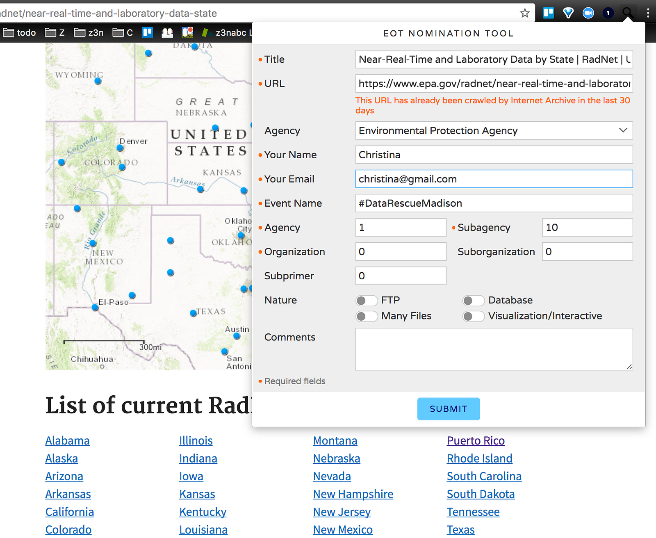
Task: Open the Zoom video extension
Action: [588, 13]
